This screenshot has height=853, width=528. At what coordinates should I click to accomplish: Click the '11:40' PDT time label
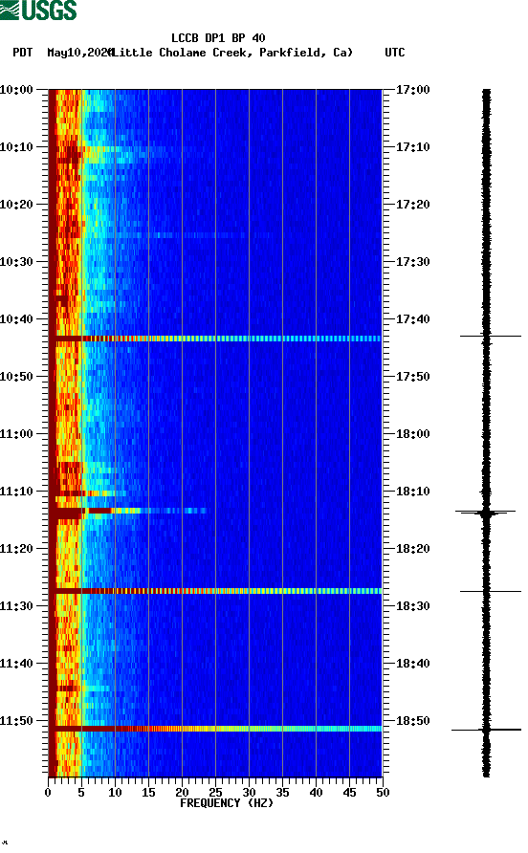(17, 663)
